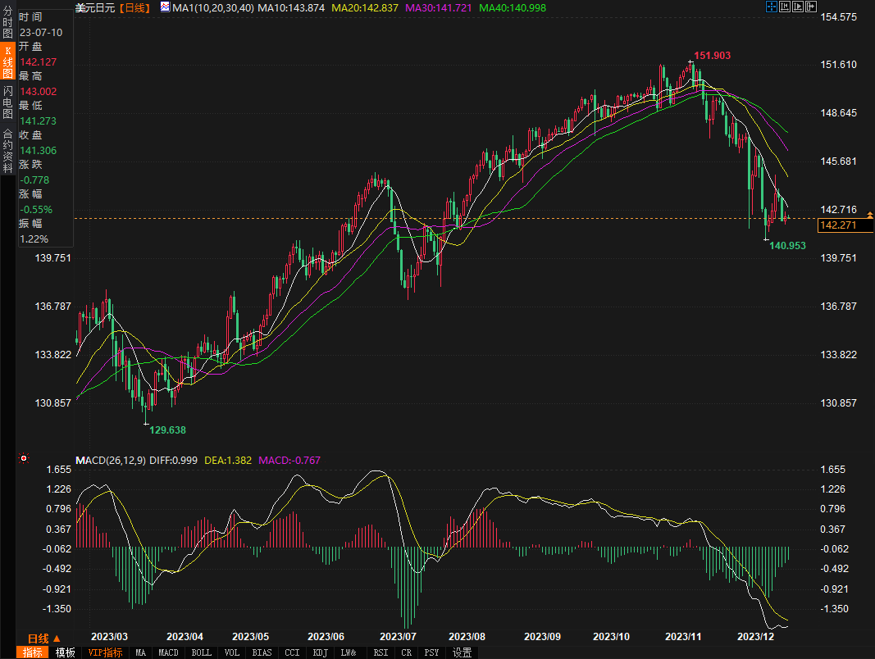This screenshot has width=875, height=659.
Task: Open indicator 设置 settings
Action: tap(463, 652)
